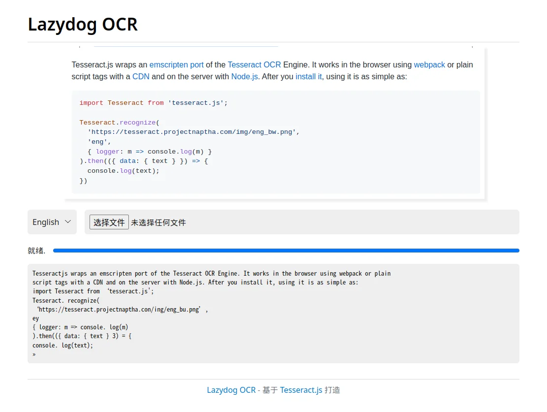Open the emscripten port link

point(177,64)
